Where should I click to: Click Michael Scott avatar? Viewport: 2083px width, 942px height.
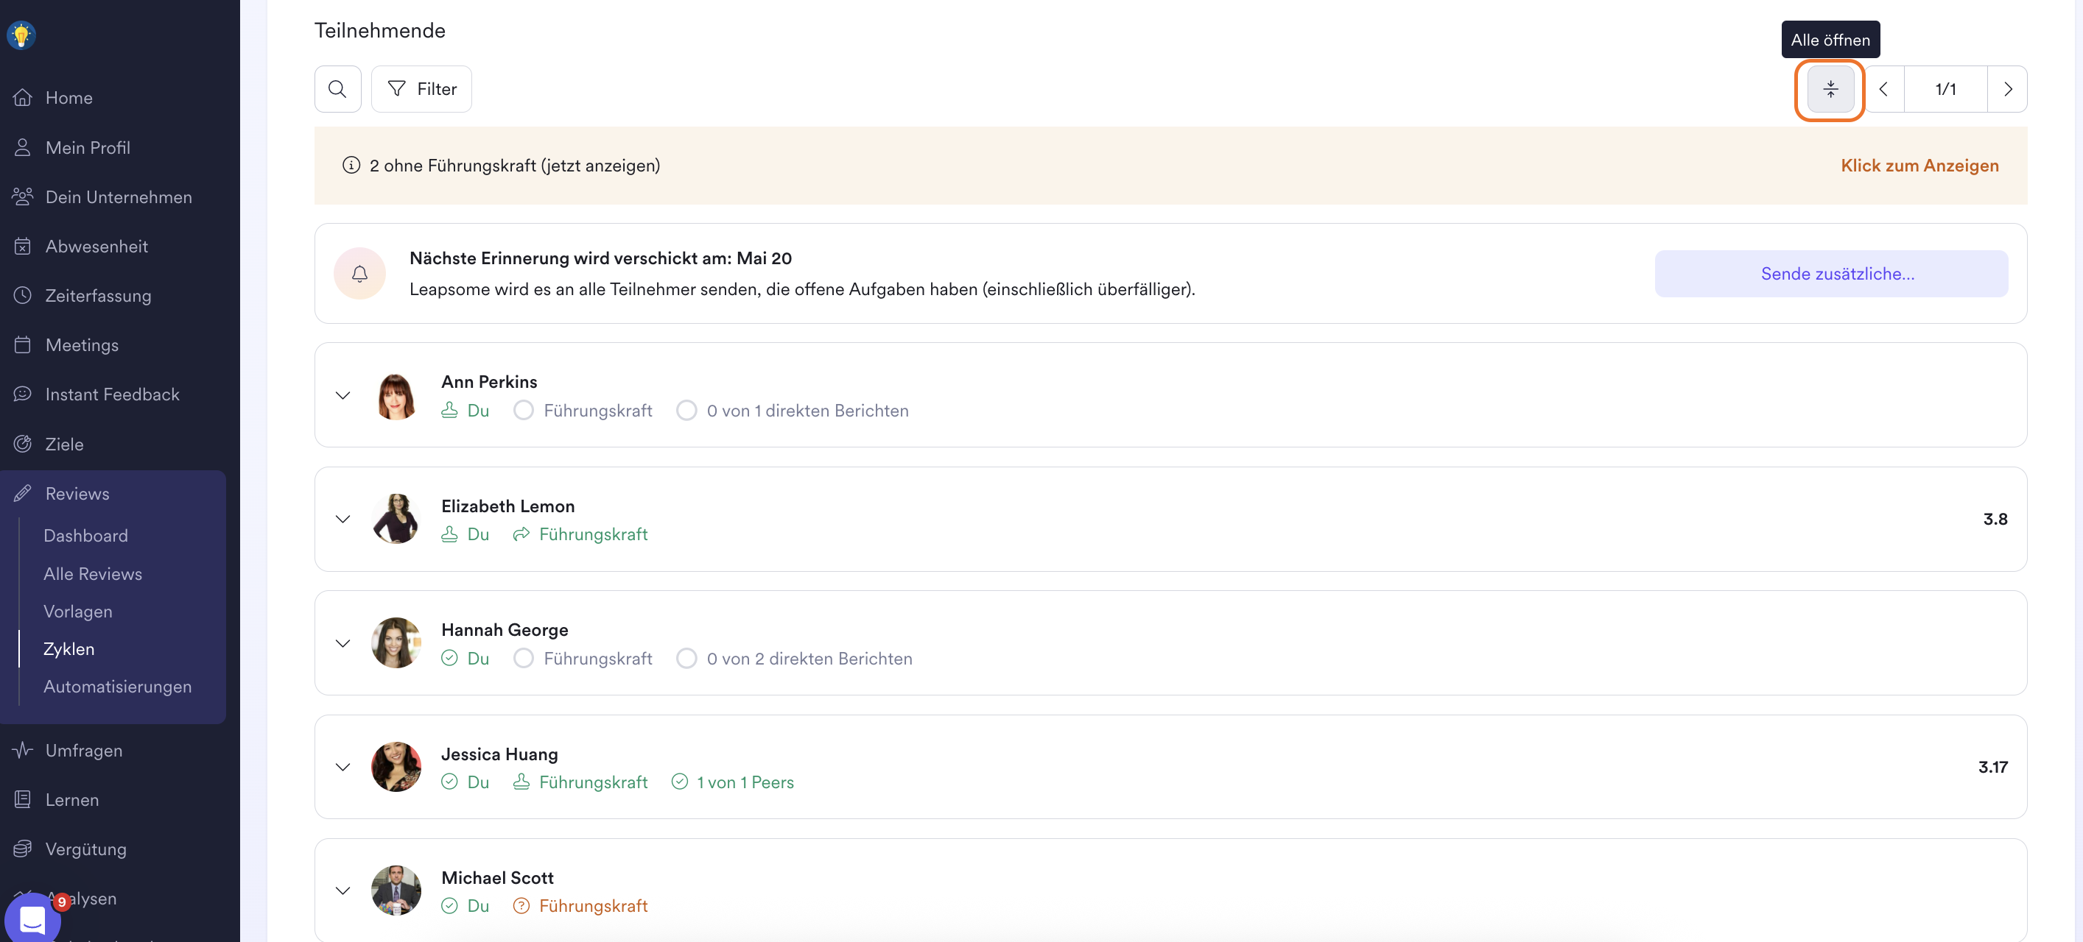click(396, 891)
